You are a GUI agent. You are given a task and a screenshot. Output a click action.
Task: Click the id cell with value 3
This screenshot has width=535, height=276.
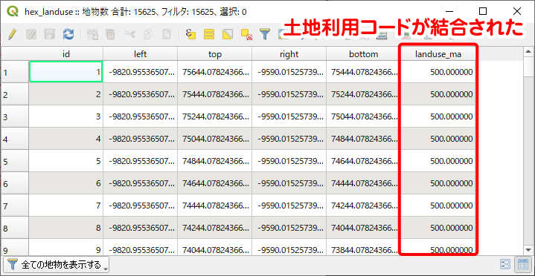click(x=65, y=116)
